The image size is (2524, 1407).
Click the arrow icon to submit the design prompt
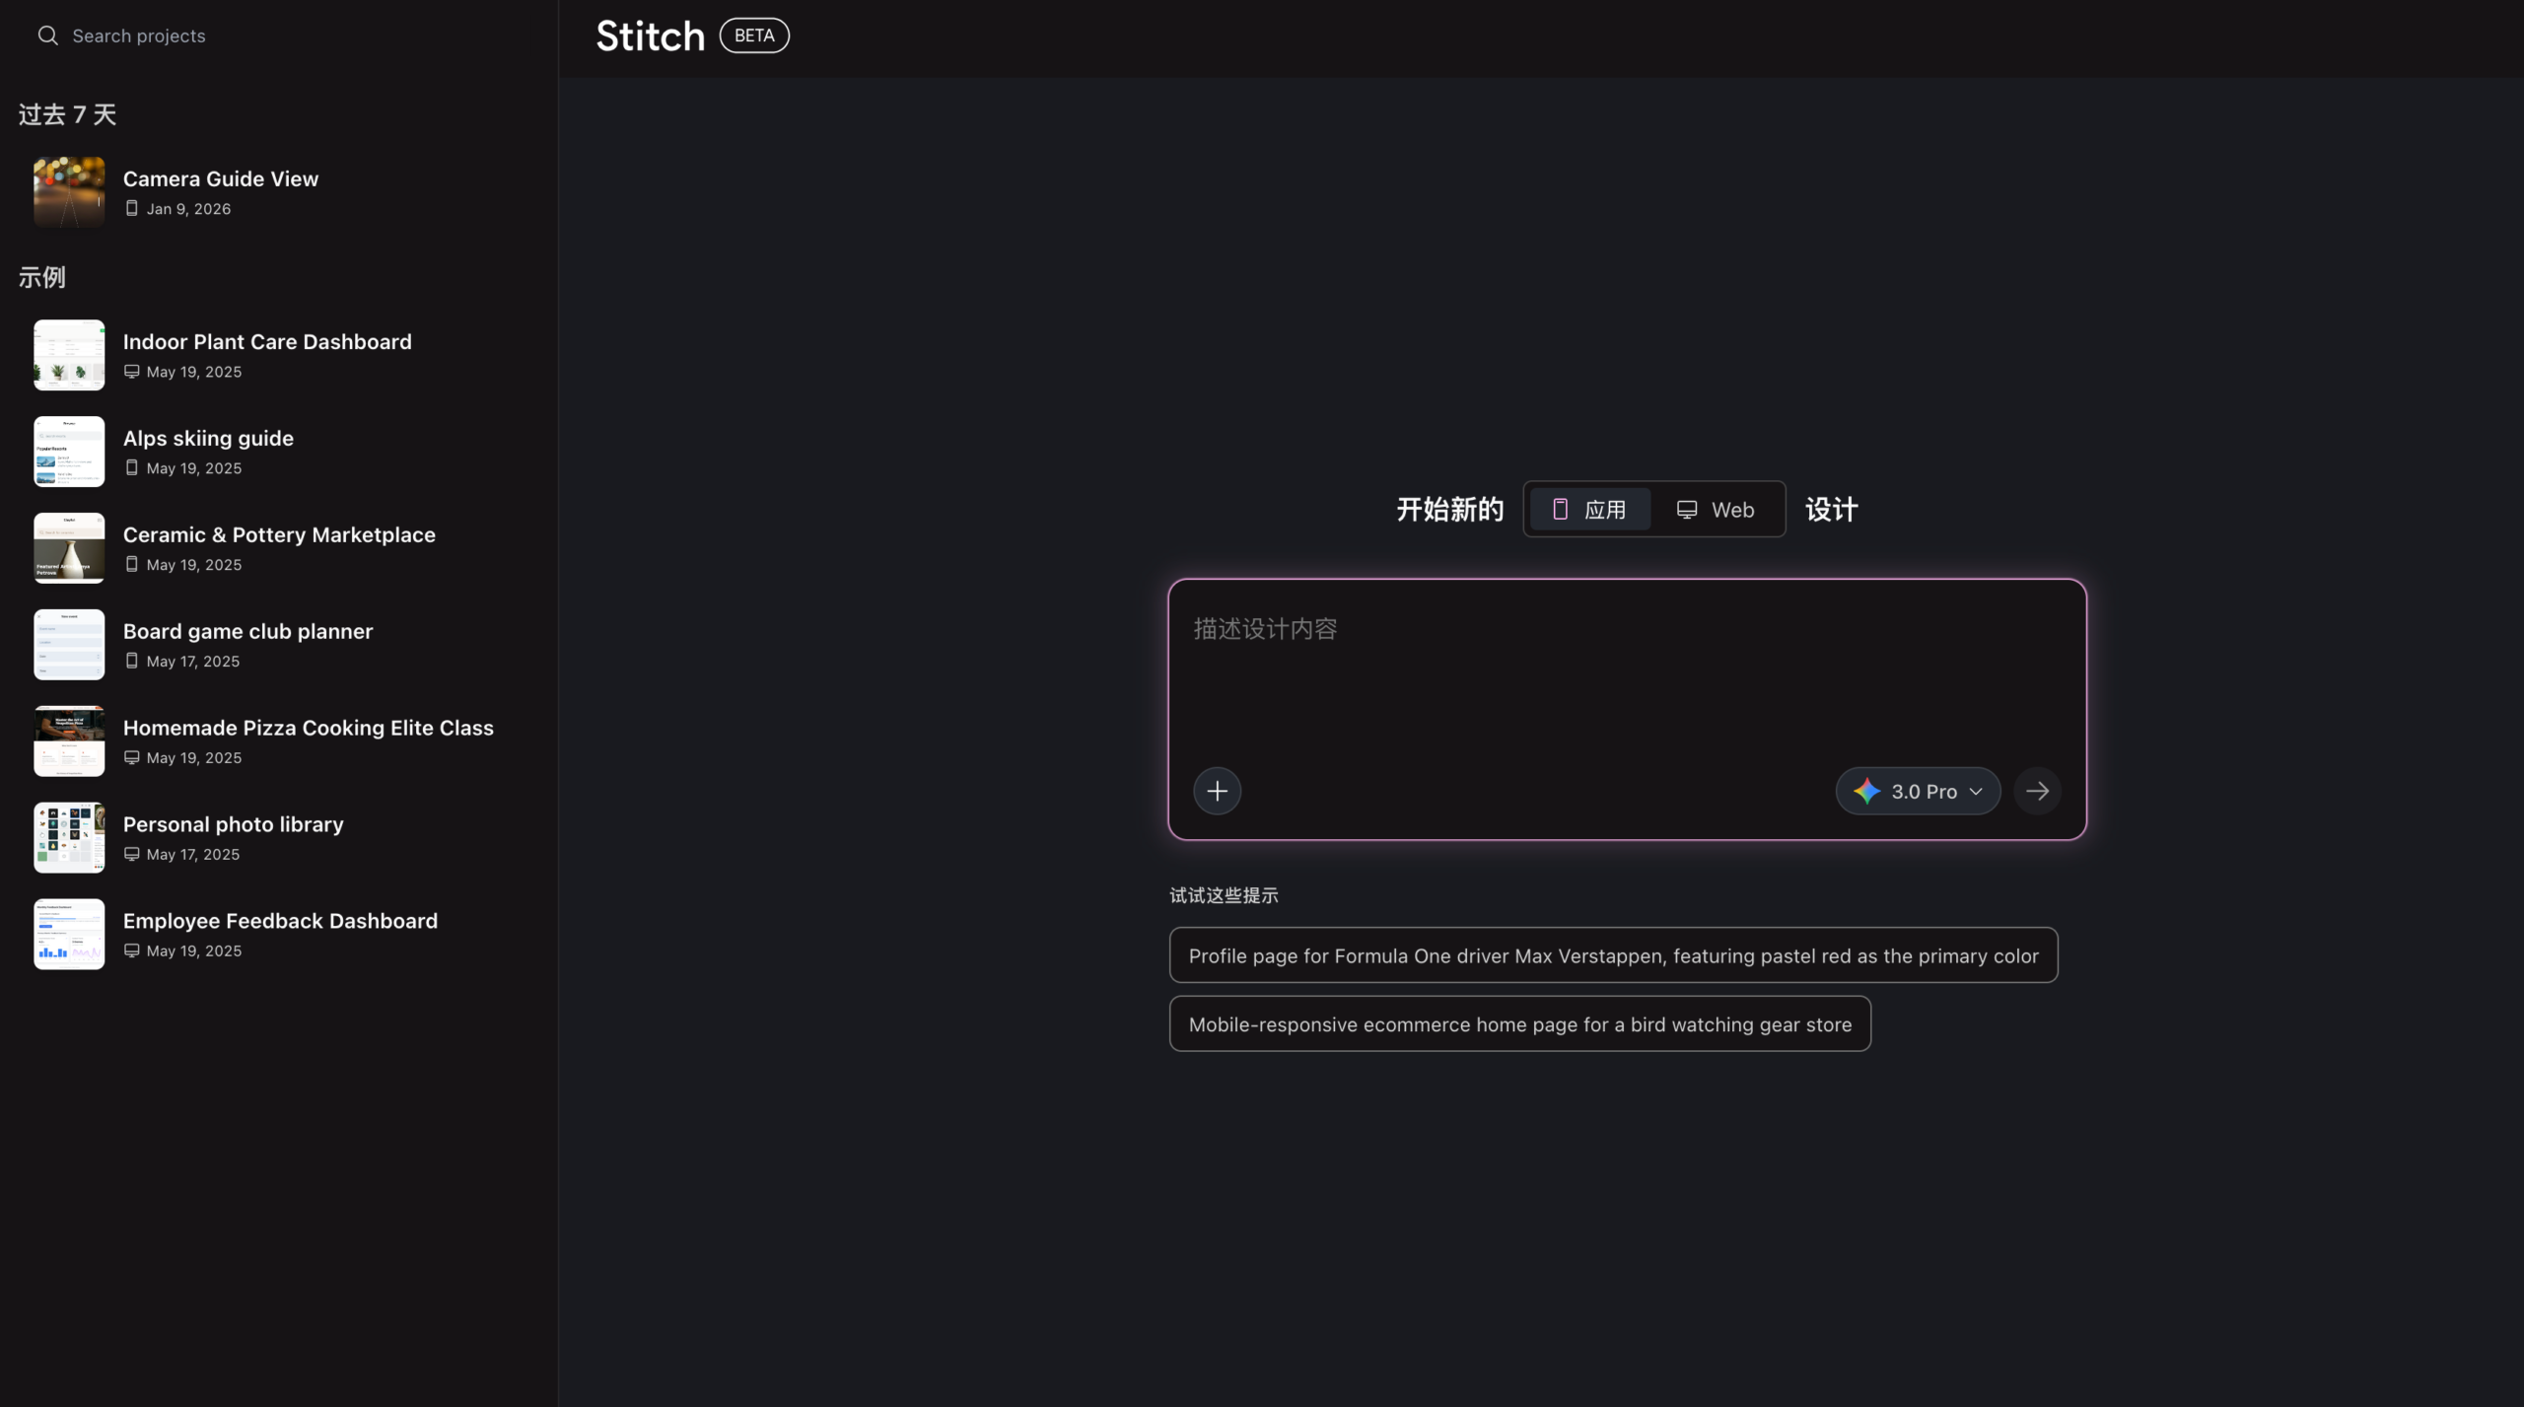(2037, 790)
